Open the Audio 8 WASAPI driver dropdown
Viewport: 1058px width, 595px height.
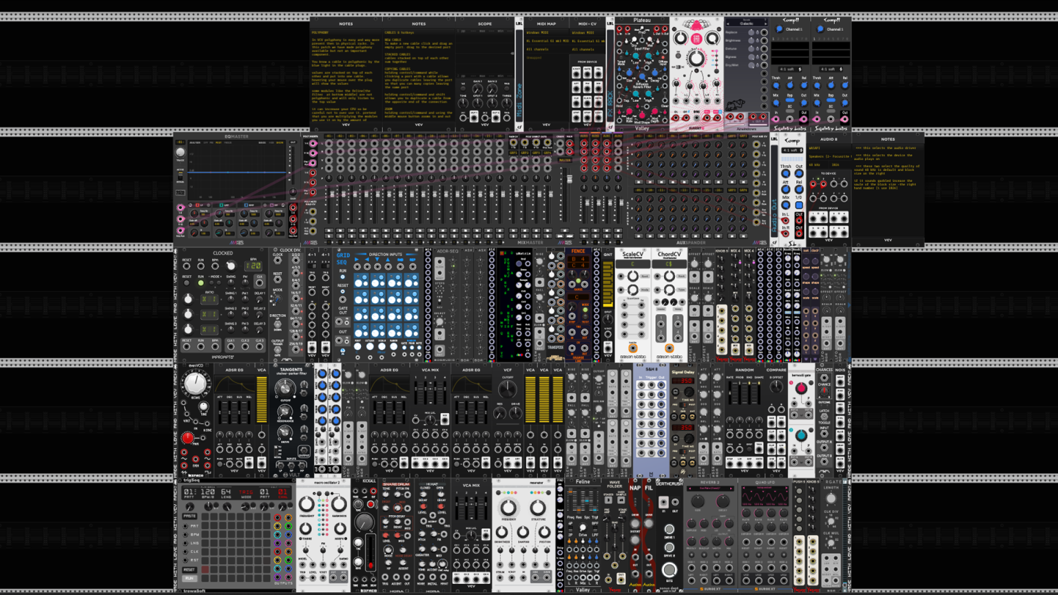[829, 148]
